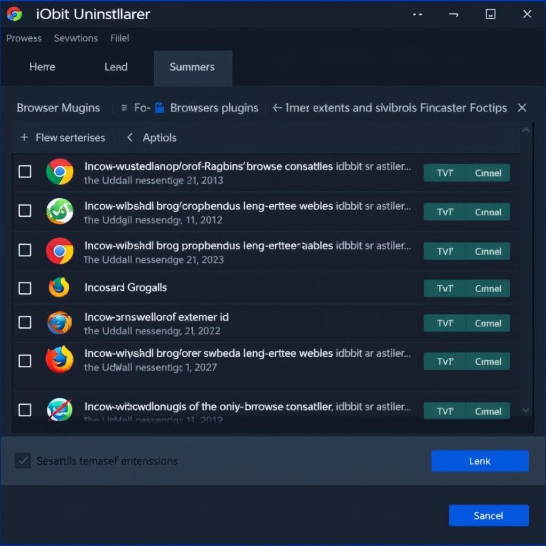Open the Filel menu
The height and width of the screenshot is (546, 546).
119,38
